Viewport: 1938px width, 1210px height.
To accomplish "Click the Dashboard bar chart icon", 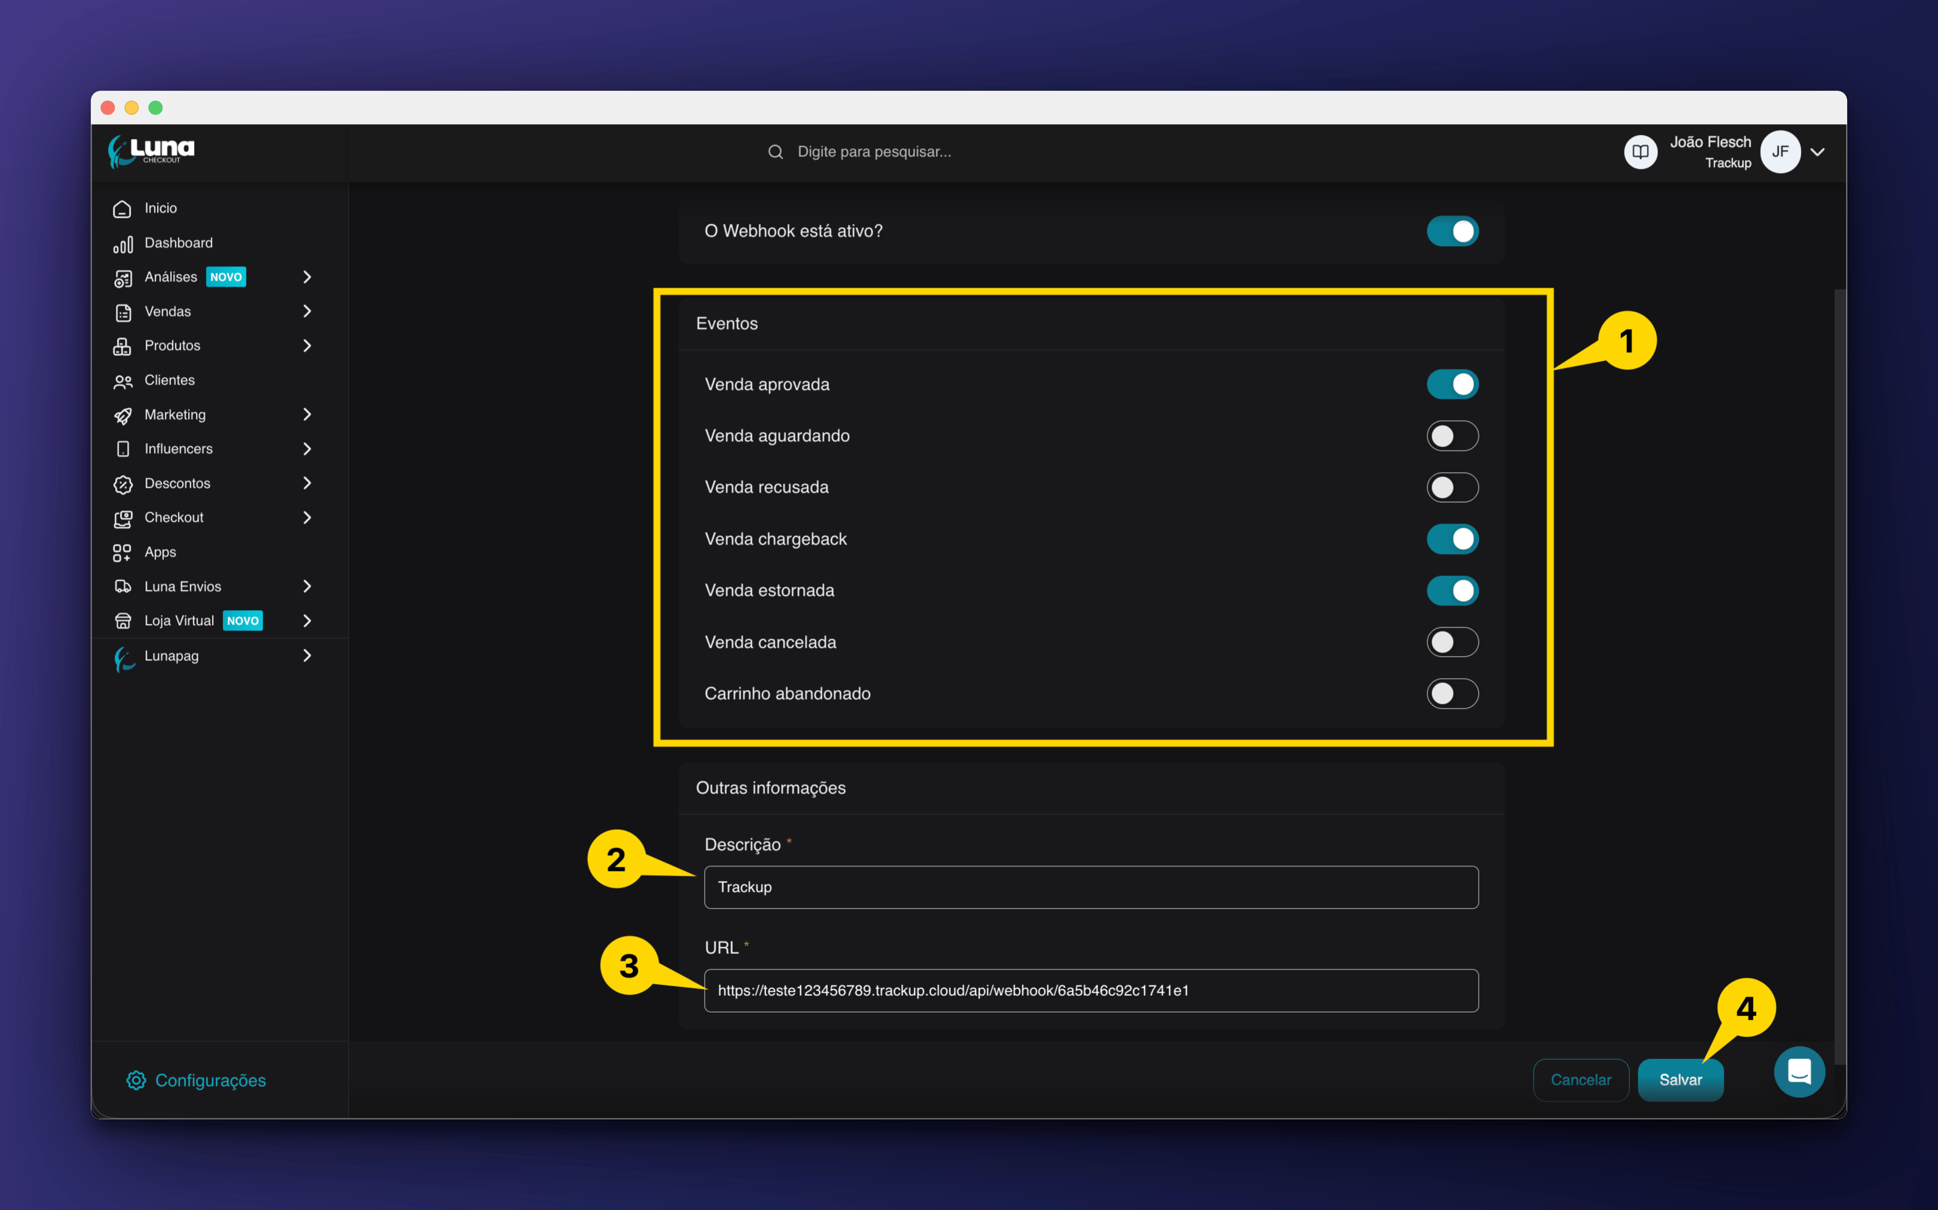I will click(x=122, y=244).
